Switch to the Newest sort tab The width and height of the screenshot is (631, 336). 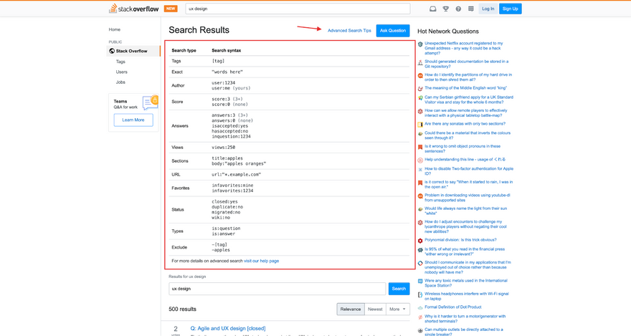click(x=375, y=309)
